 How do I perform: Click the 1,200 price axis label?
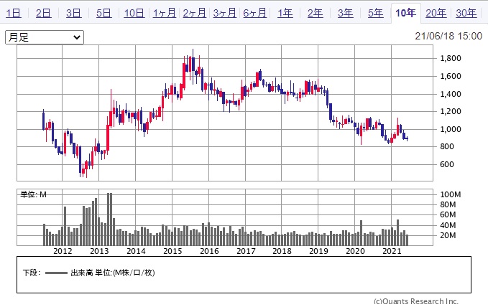451,111
